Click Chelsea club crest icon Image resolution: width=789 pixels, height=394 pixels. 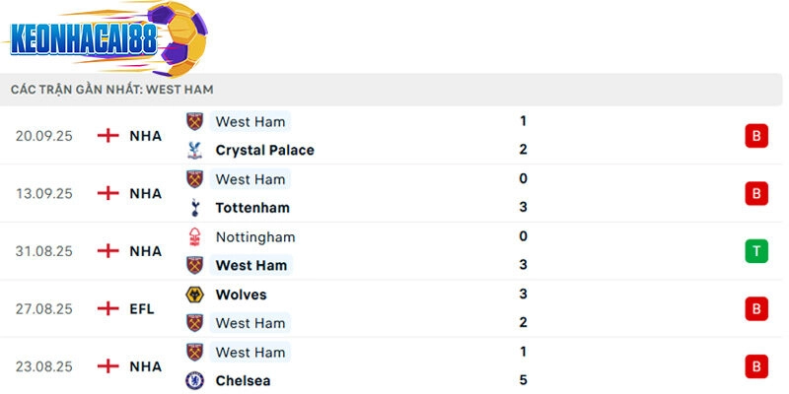coord(194,380)
